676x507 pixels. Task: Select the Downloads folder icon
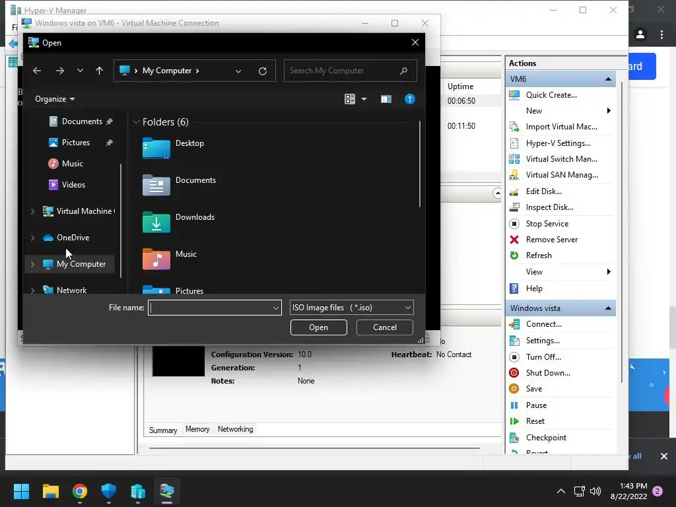coord(156,222)
